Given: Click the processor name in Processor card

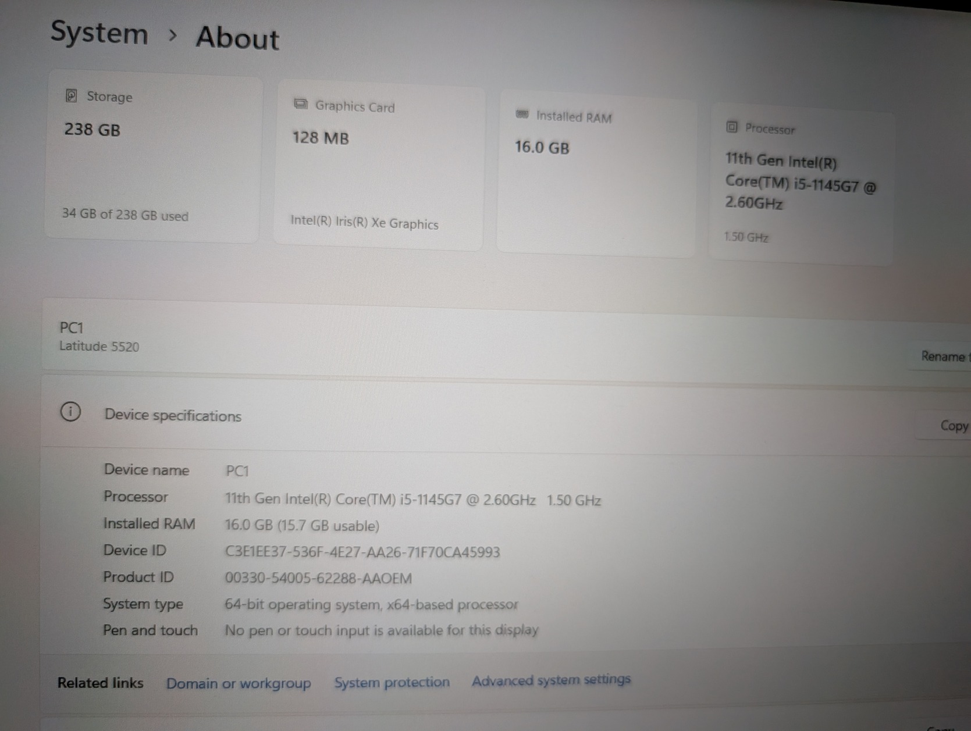Looking at the screenshot, I should click(x=800, y=182).
